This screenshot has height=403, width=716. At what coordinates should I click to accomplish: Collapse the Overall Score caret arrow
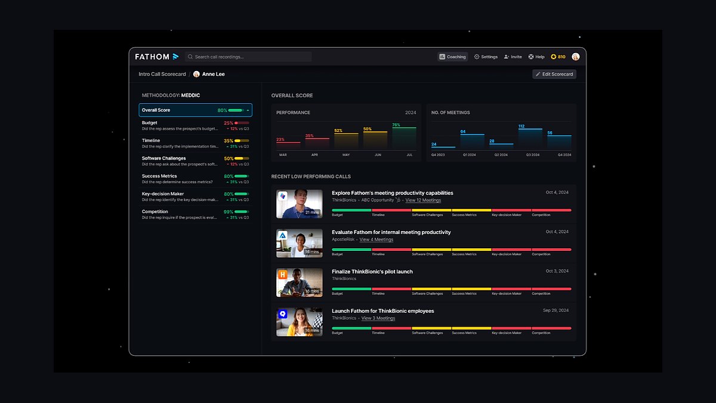click(x=248, y=110)
